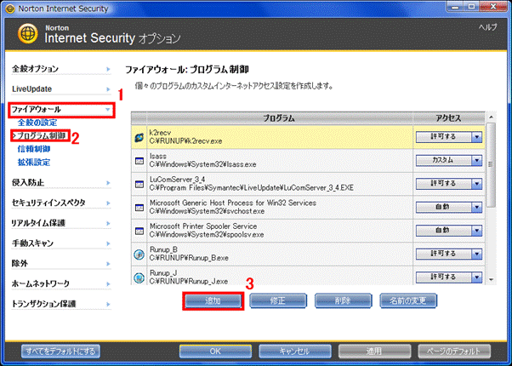The height and width of the screenshot is (366, 512).
Task: Select the Runup_J row text
Action: (x=189, y=277)
